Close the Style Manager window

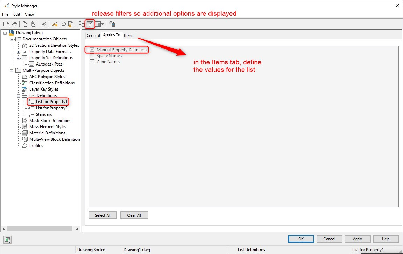tap(397, 6)
